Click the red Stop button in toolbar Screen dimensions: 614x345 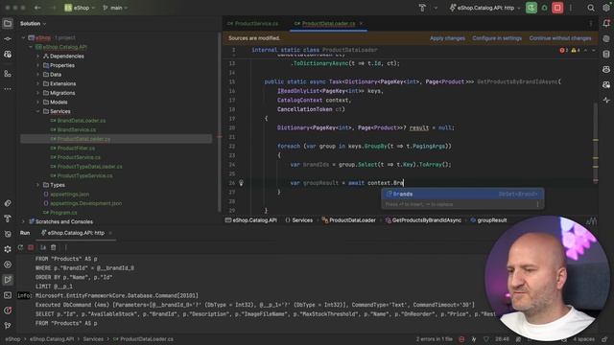(x=557, y=8)
